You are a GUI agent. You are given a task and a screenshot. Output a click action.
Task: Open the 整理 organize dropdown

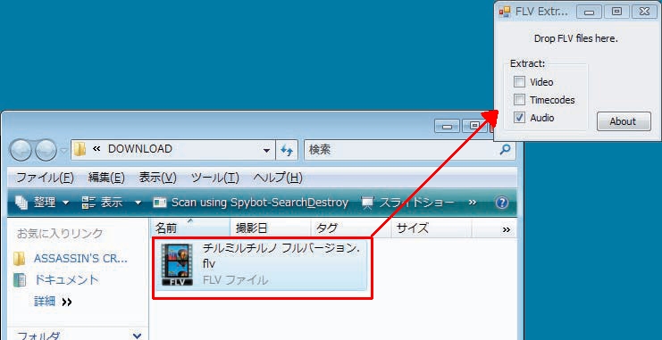pyautogui.click(x=42, y=203)
